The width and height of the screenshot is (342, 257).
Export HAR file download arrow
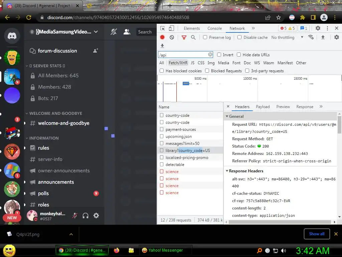pos(162,46)
